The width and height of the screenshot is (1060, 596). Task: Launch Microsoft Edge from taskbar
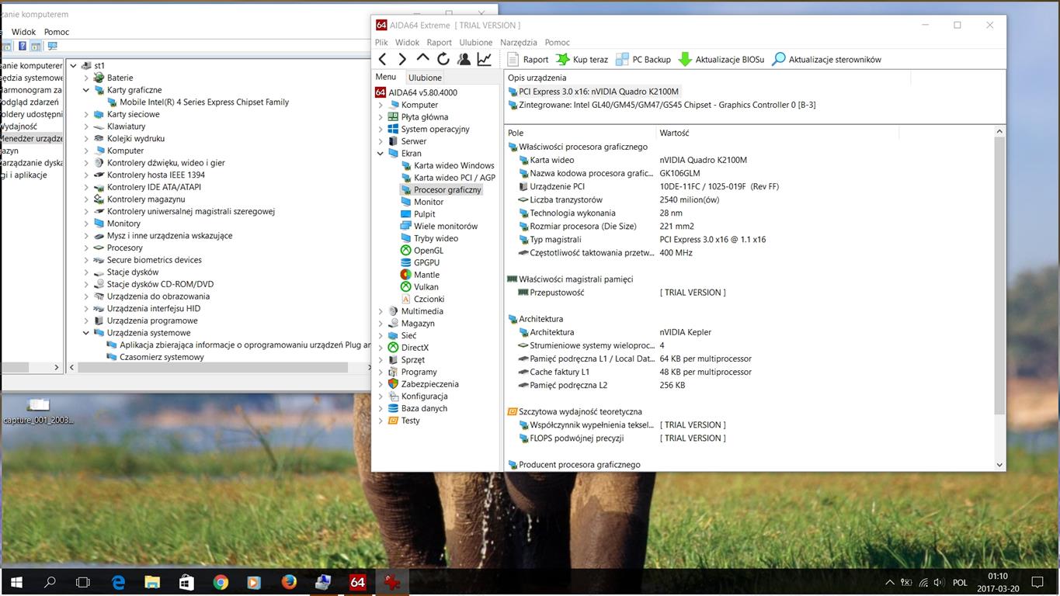(x=119, y=582)
